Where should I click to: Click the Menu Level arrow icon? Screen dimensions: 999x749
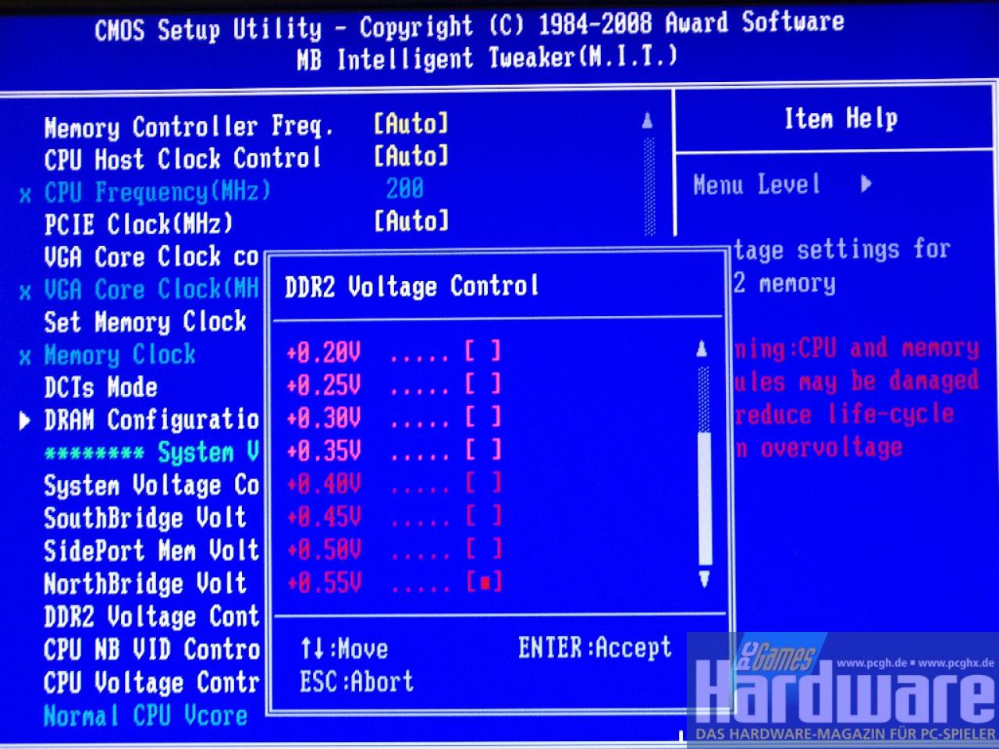pos(866,184)
